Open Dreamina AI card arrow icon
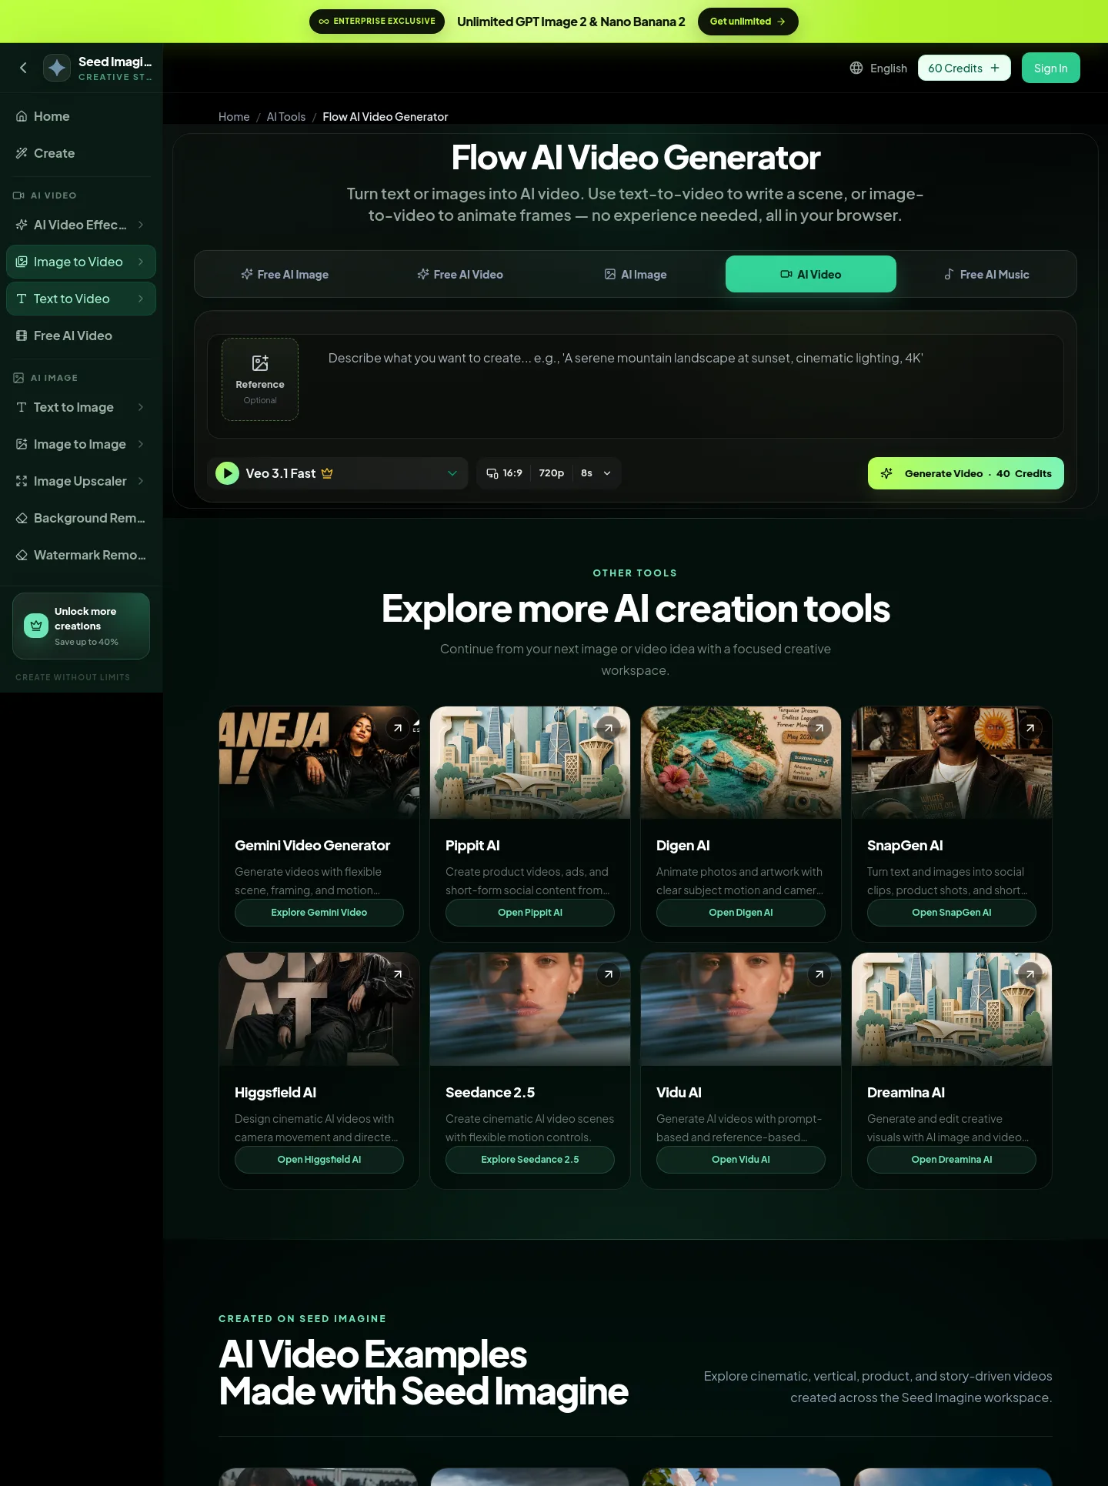Viewport: 1108px width, 1486px height. coord(1030,974)
